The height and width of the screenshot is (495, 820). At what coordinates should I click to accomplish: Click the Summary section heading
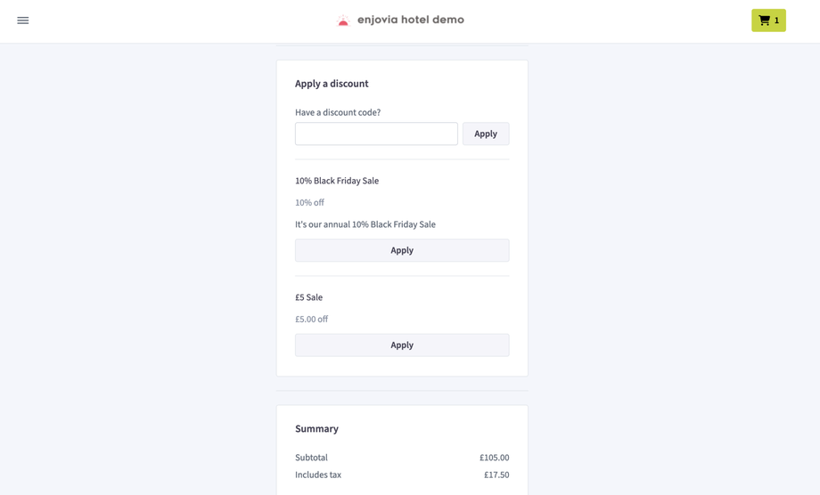(x=316, y=428)
